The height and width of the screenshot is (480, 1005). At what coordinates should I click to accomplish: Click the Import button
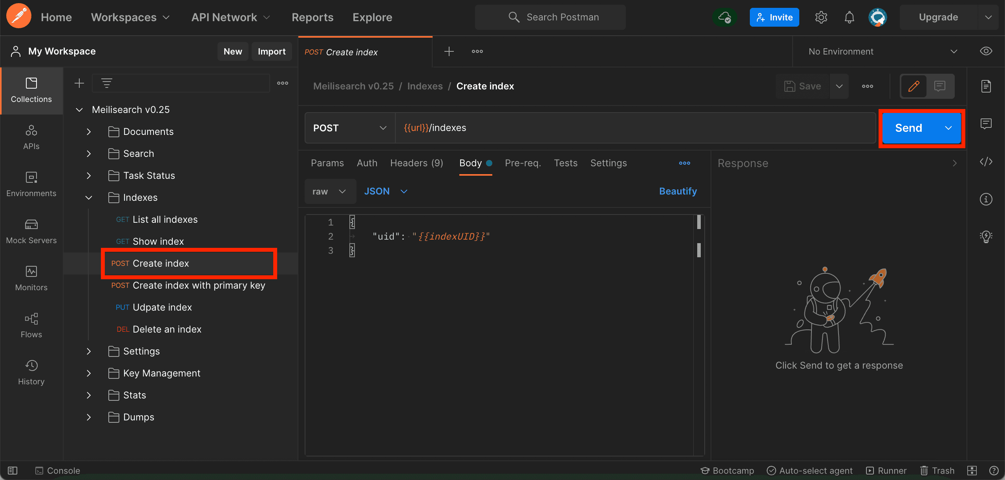[x=272, y=51]
